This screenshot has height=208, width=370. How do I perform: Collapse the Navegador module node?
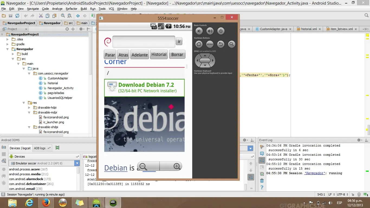[8, 49]
